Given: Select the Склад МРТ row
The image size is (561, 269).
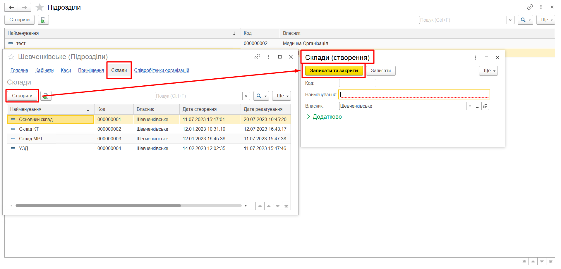Looking at the screenshot, I should click(31, 139).
